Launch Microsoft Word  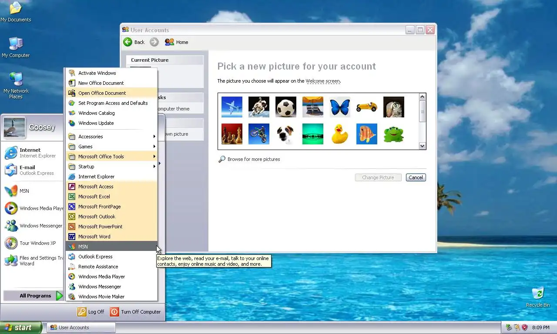click(x=111, y=237)
